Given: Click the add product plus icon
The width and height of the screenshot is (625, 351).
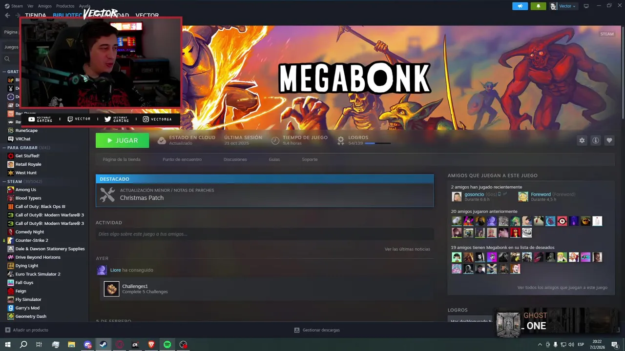Looking at the screenshot, I should pos(7,330).
